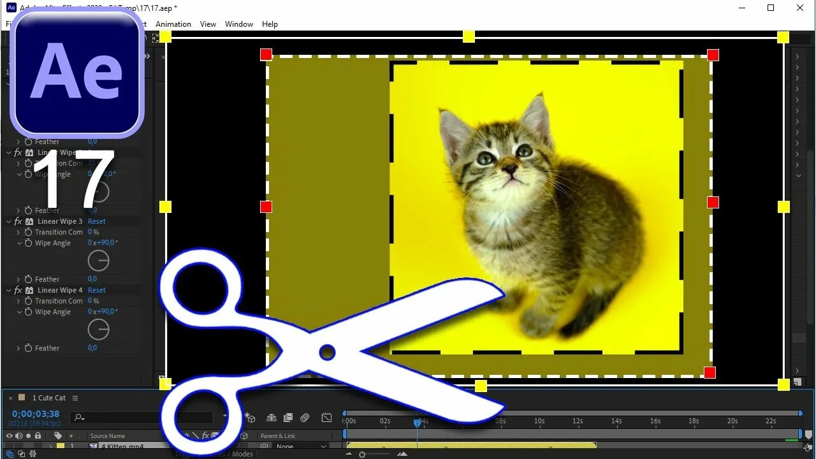
Task: Zoom out the timeline using small mountains icon
Action: pos(349,455)
